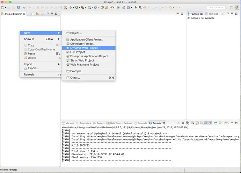Viewport: 241px width, 173px height.
Task: Open the Back history dropdown arrow
Action: click(x=173, y=7)
